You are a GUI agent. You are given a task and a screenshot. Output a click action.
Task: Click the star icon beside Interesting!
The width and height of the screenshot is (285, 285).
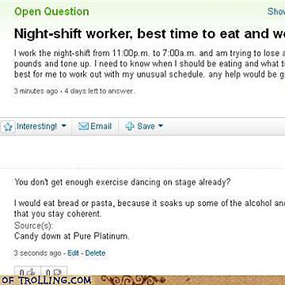(8, 127)
